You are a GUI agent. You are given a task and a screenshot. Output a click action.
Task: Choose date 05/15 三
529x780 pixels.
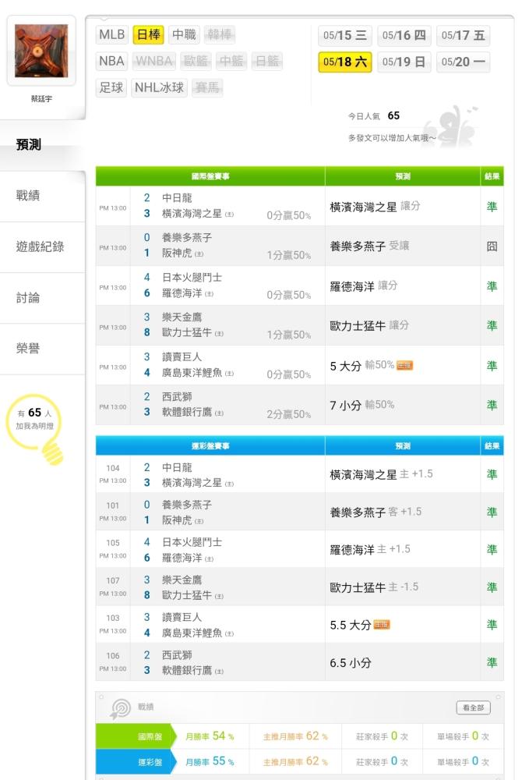tap(344, 35)
